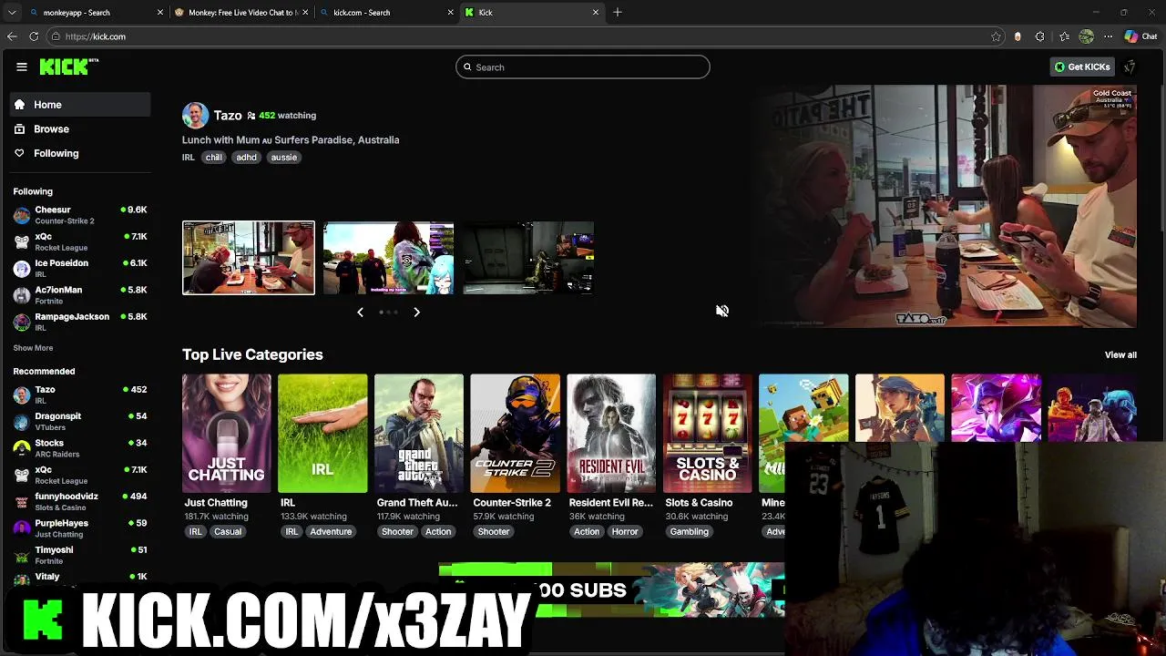
Task: Go to previous featured streams
Action: click(x=360, y=313)
